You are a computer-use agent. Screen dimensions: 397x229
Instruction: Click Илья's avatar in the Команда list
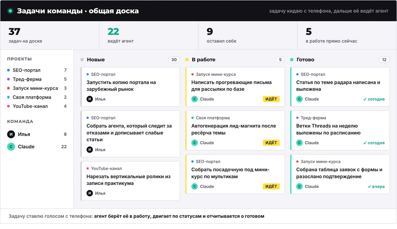(11, 134)
